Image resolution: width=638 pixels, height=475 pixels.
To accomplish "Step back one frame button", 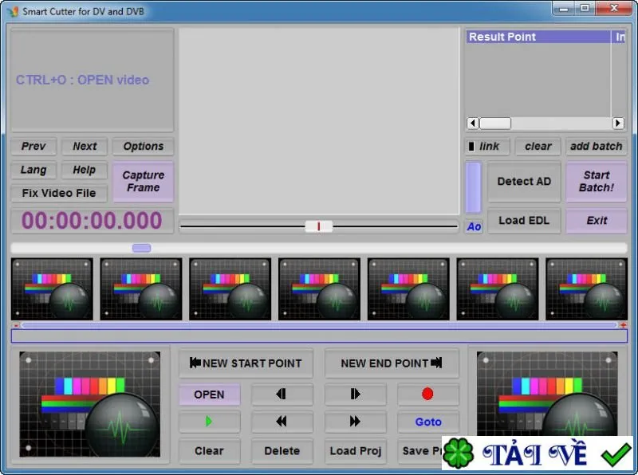I will [x=282, y=394].
